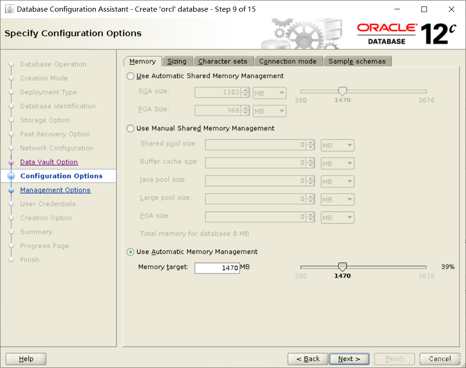Screen dimensions: 466x368
Task: Click the SGA size spinner arrows
Action: 246,92
